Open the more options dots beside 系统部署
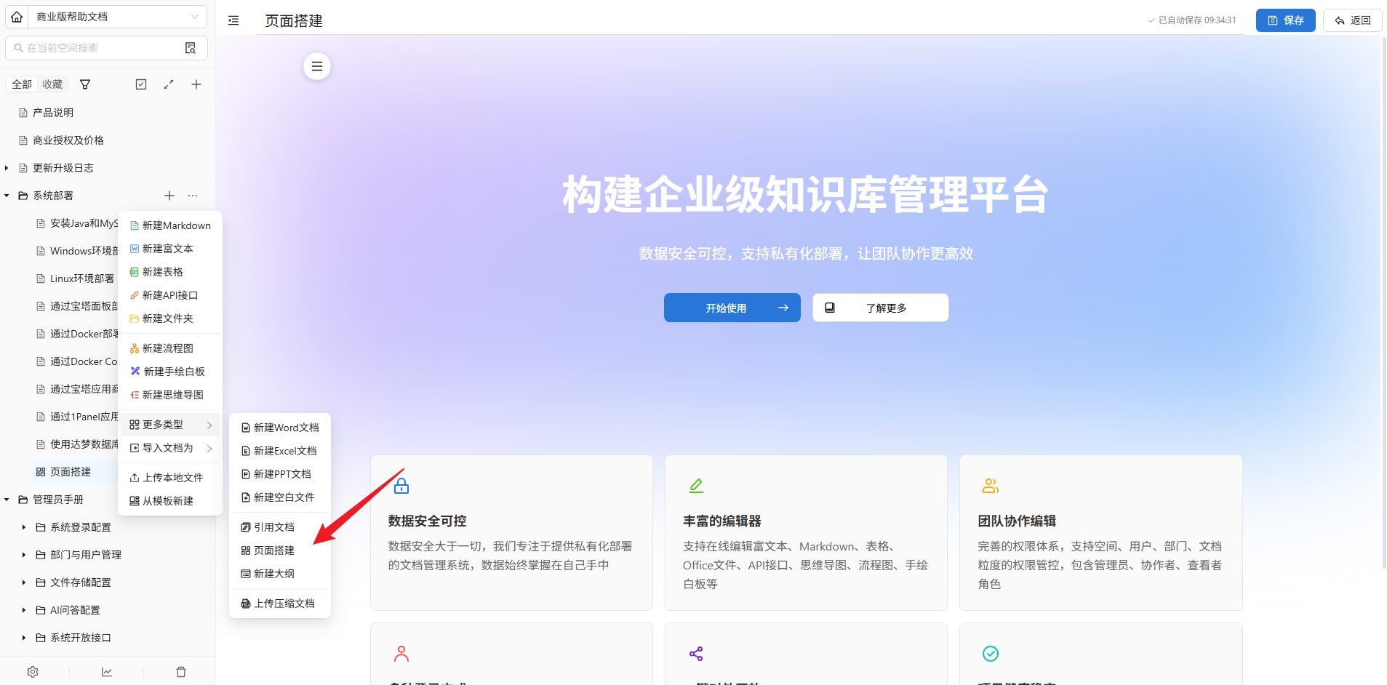 193,196
